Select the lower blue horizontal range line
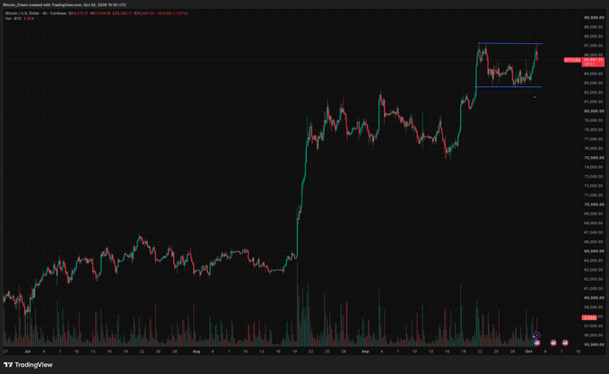This screenshot has height=374, width=609. 508,87
